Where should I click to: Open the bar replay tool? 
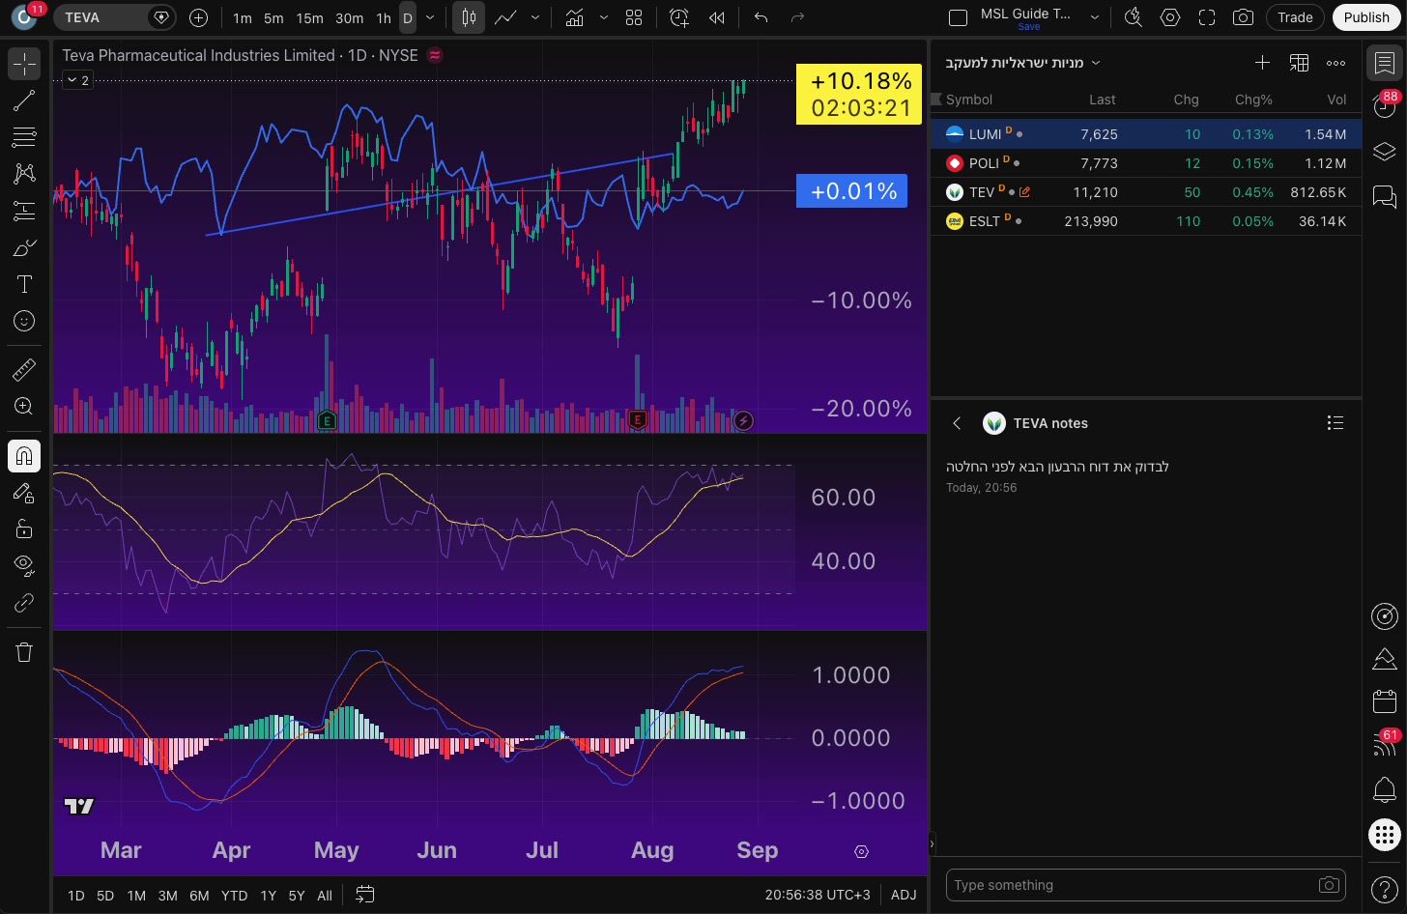[717, 17]
